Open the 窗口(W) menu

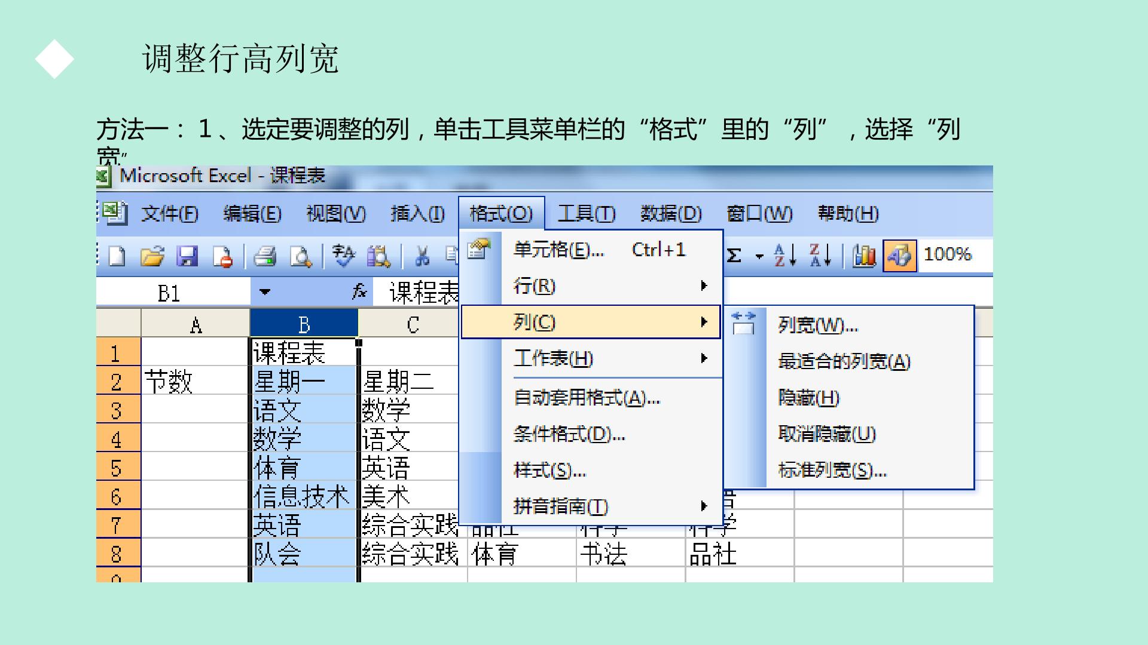coord(759,213)
